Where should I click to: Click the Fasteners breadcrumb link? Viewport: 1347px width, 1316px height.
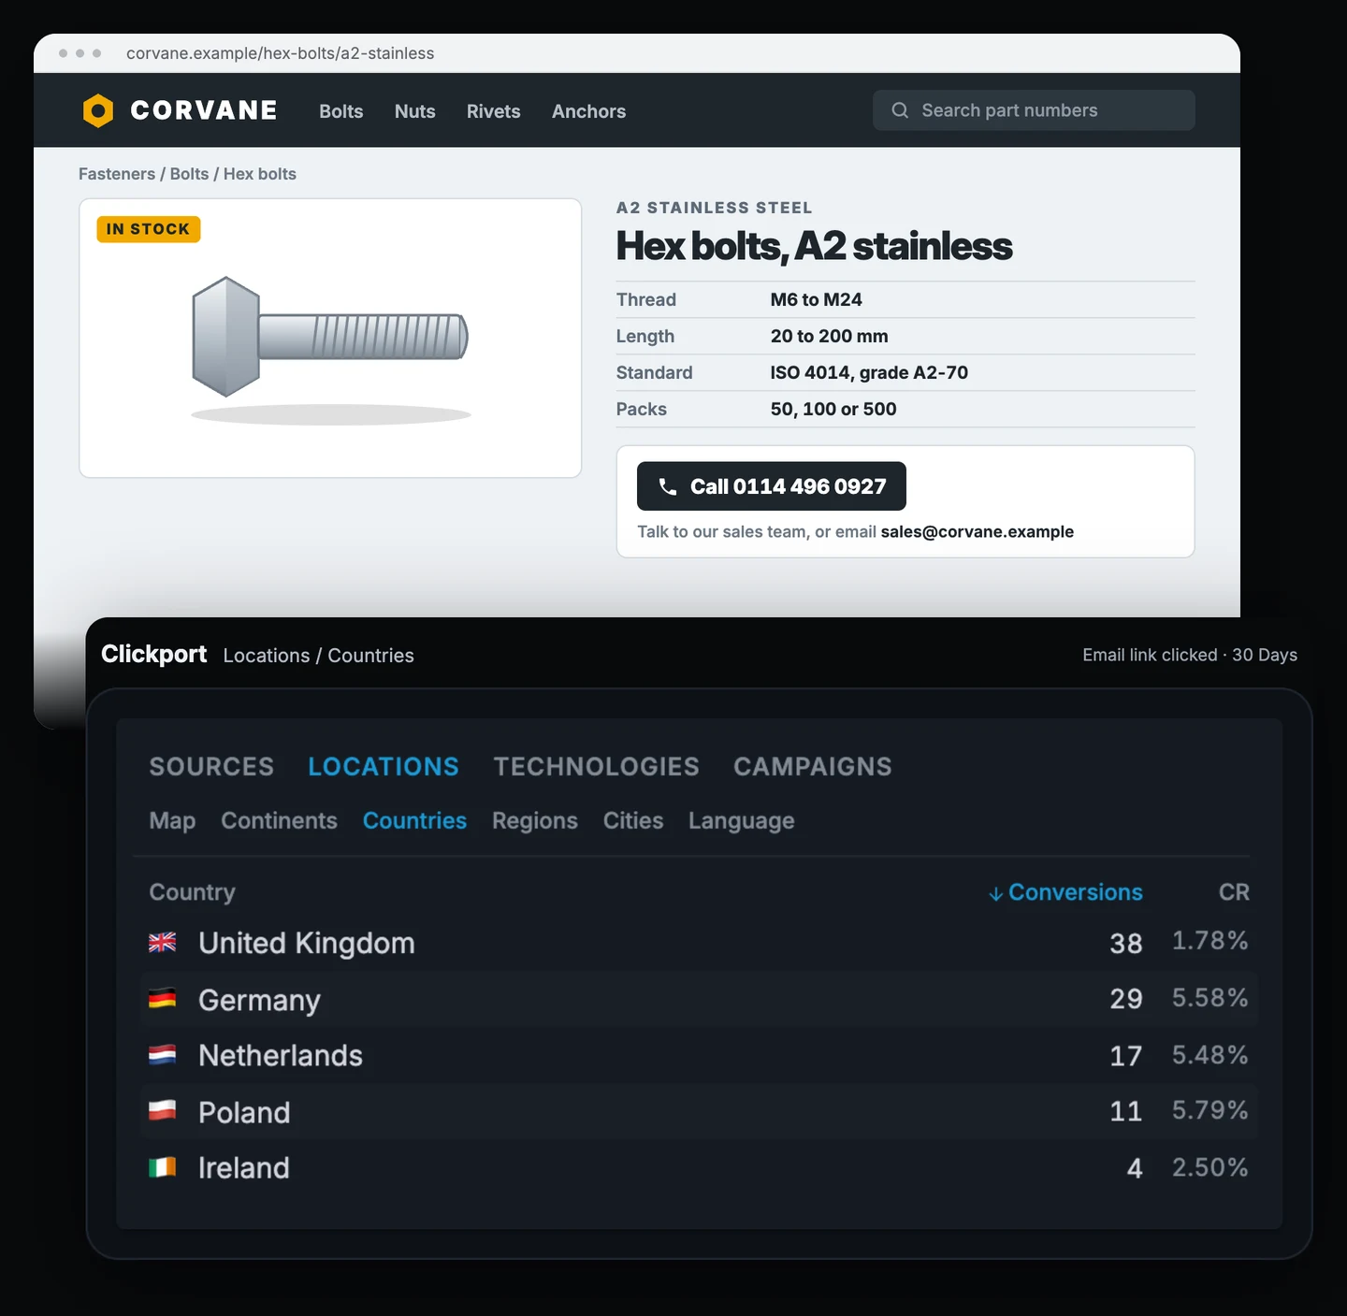point(117,174)
